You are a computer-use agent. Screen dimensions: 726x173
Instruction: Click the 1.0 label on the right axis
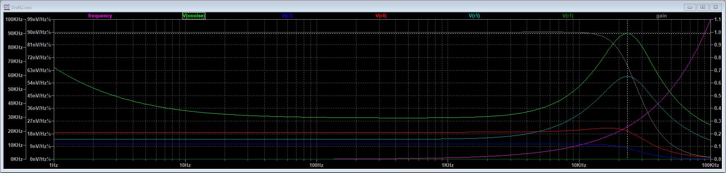click(x=717, y=32)
